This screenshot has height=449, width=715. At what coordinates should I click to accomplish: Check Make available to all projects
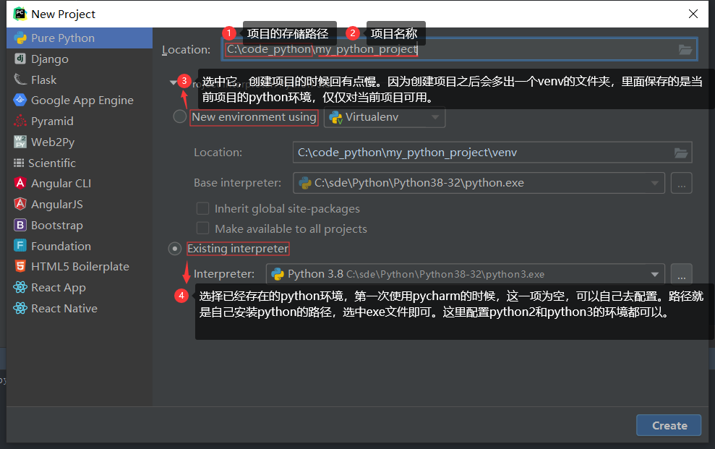202,228
